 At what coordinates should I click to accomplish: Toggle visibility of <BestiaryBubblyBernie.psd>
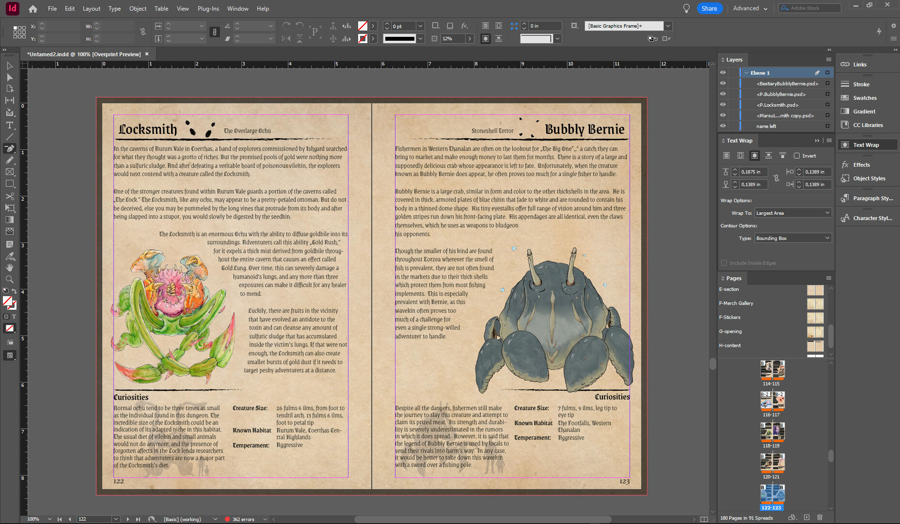click(x=723, y=83)
